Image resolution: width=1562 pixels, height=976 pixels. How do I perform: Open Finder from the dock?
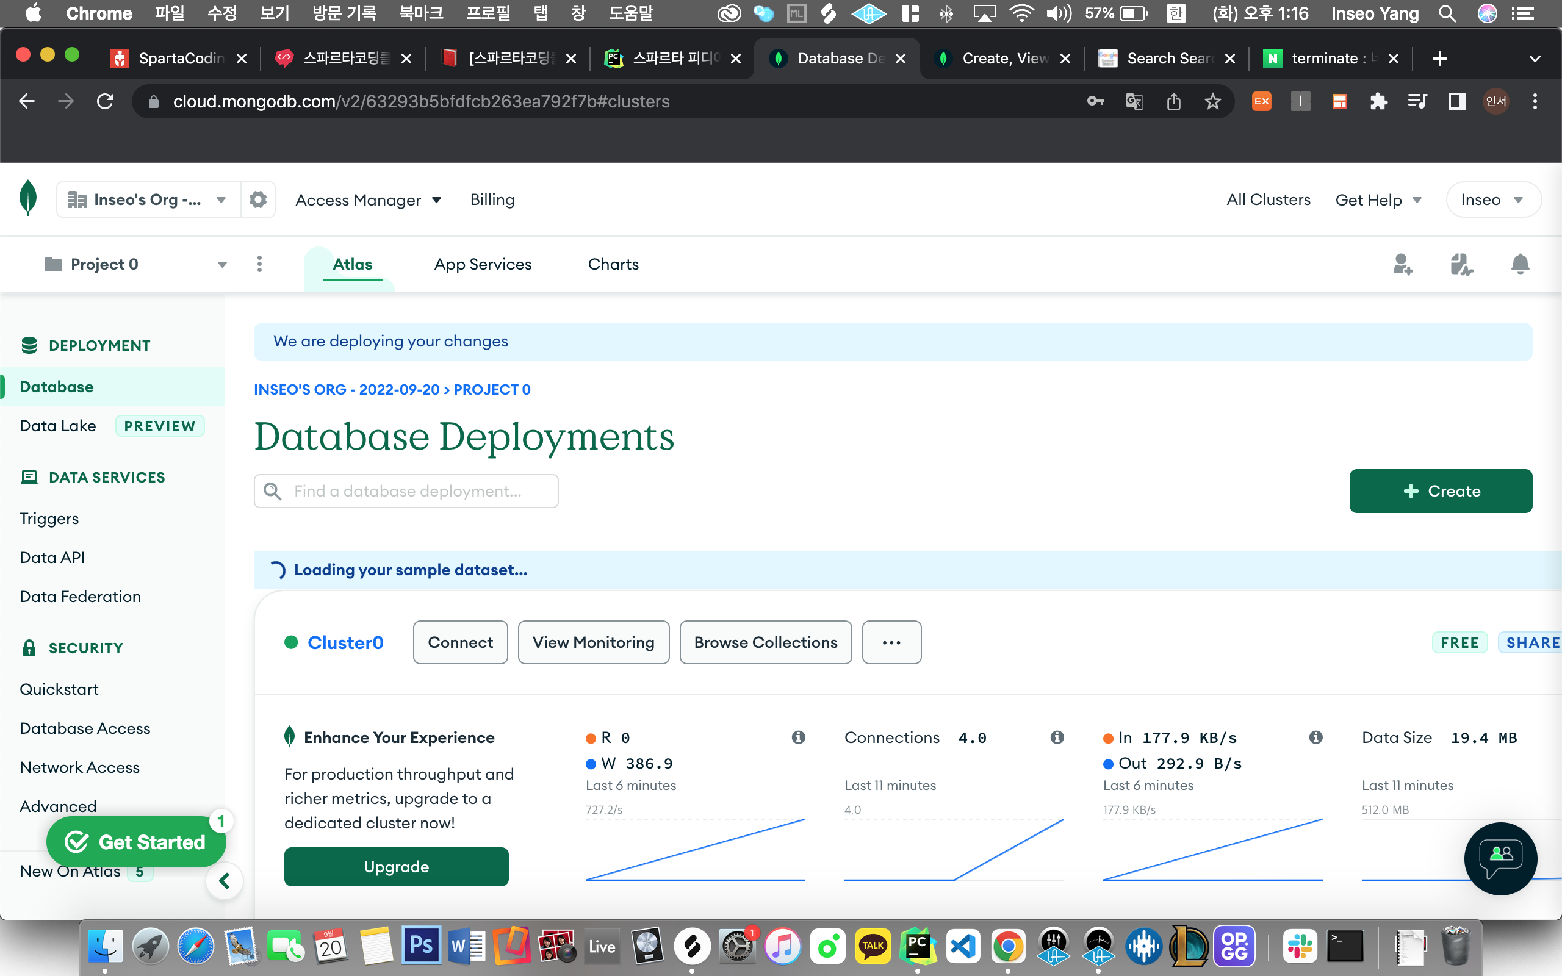click(105, 946)
